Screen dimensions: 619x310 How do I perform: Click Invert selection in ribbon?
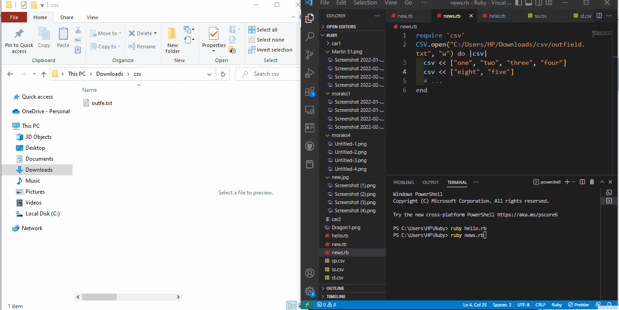tap(270, 50)
